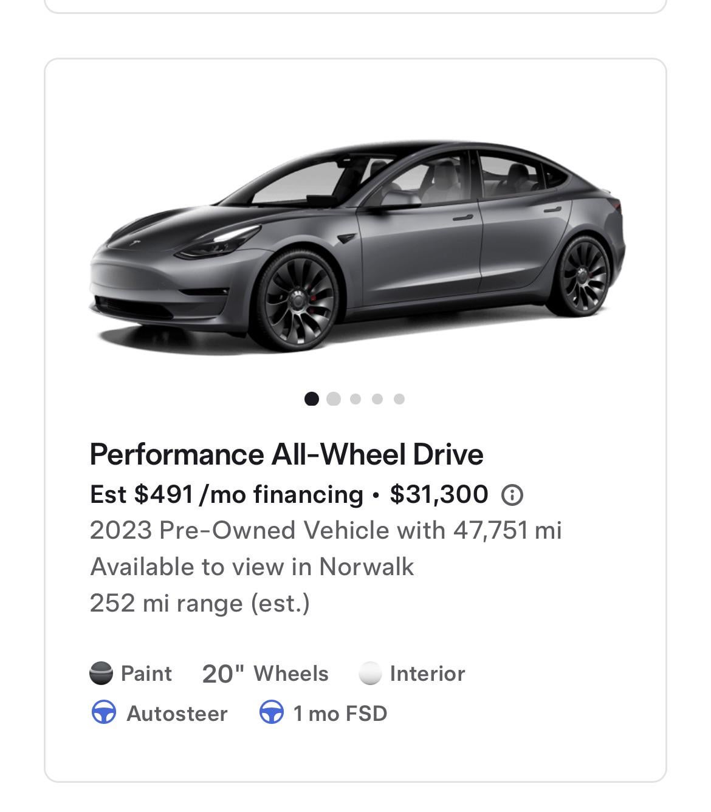Viewport: 711px width, 812px height.
Task: Select the white Interior color swatch
Action: 370,674
